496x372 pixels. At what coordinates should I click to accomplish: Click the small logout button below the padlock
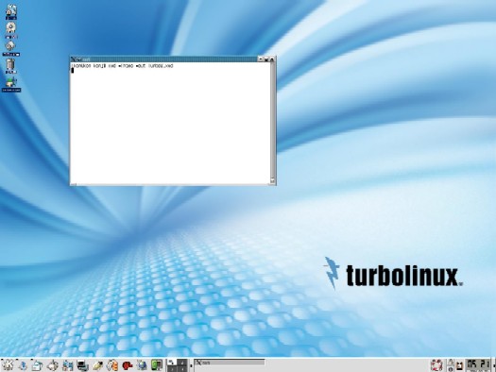point(451,369)
